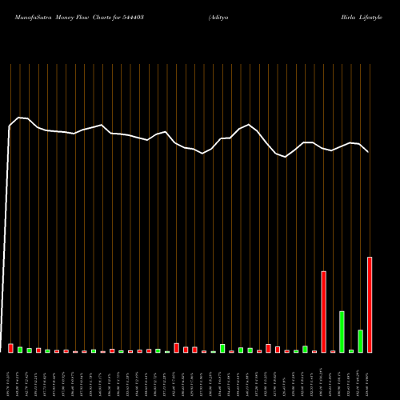Click the '(Aditya' text in the header
Image resolution: width=400 pixels, height=400 pixels.
(x=218, y=18)
